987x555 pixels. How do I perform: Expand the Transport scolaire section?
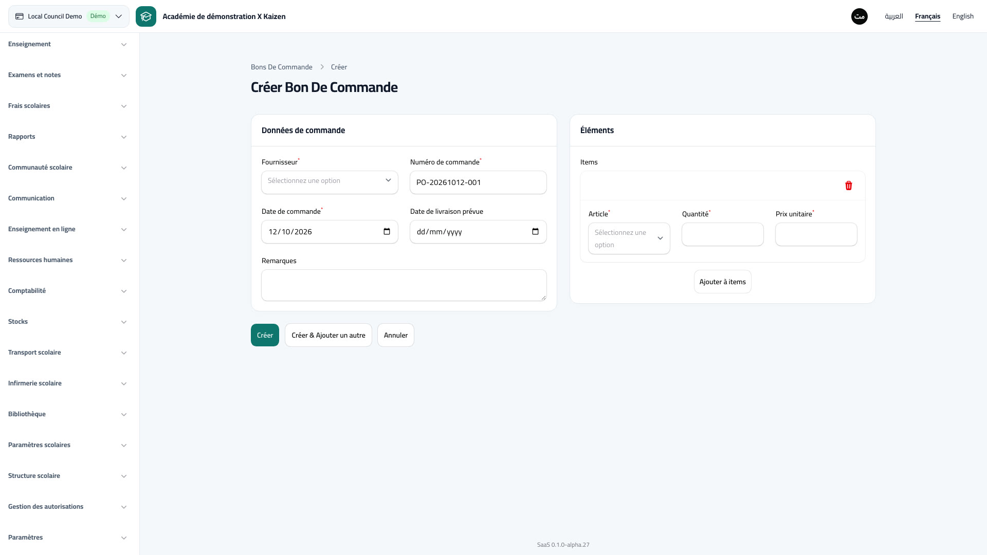coord(68,353)
